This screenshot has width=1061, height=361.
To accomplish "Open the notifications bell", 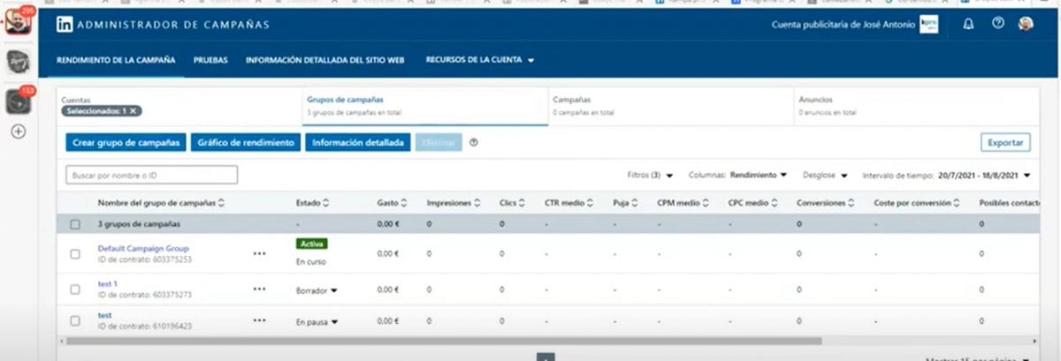I will point(968,24).
